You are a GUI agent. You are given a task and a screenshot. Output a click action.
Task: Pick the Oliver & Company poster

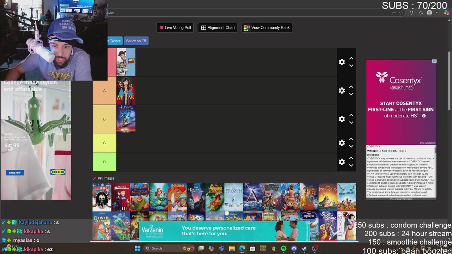(x=102, y=226)
